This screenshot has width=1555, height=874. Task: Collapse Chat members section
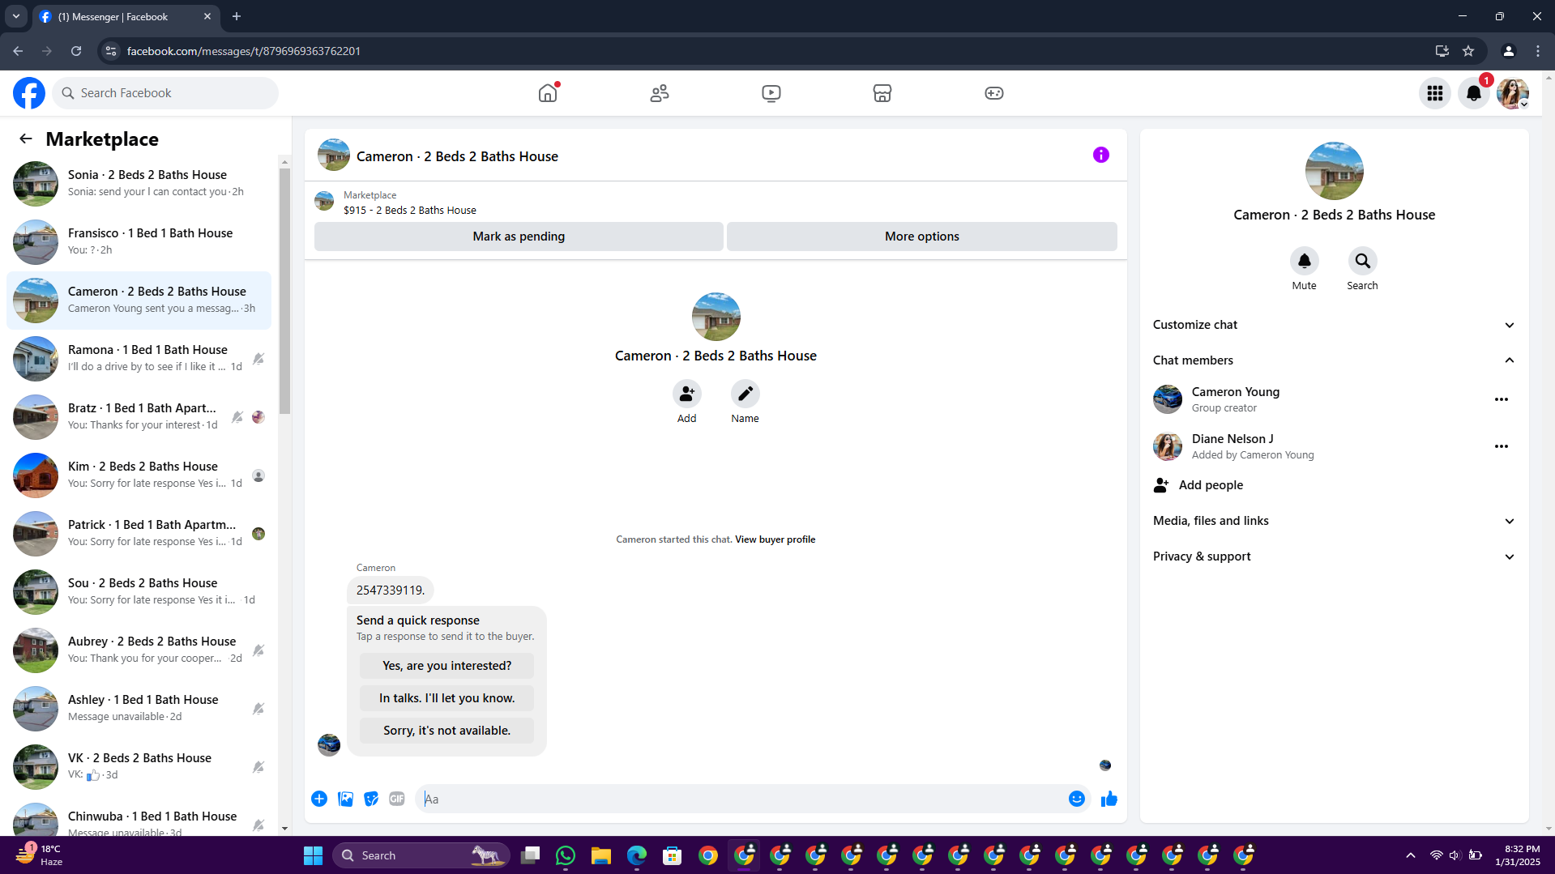(x=1334, y=360)
